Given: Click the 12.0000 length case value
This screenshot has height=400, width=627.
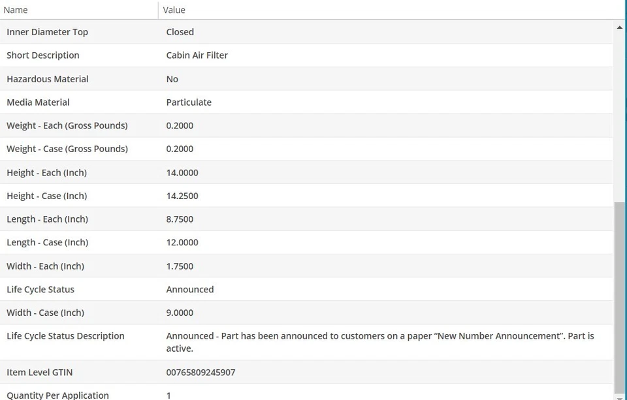Looking at the screenshot, I should [x=182, y=243].
